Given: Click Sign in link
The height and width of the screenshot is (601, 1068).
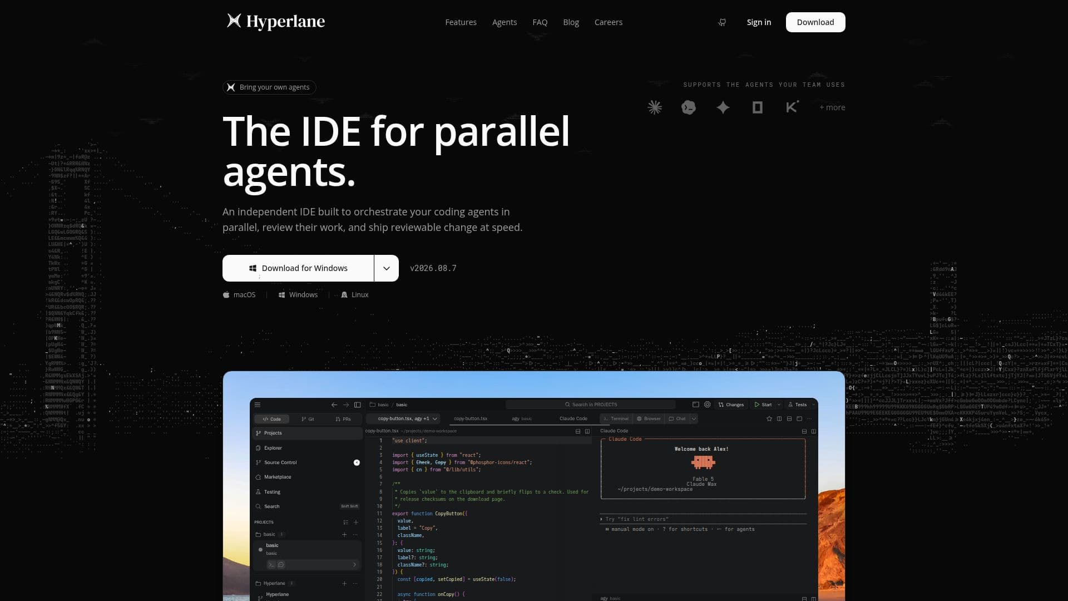Looking at the screenshot, I should pyautogui.click(x=759, y=22).
